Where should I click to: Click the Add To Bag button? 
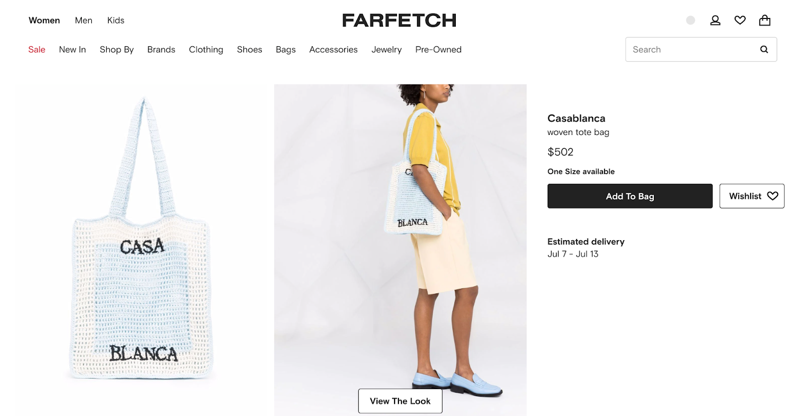pyautogui.click(x=630, y=196)
